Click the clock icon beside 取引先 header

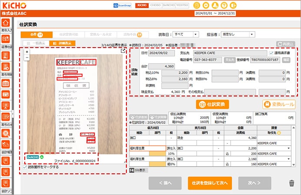[x=279, y=133]
